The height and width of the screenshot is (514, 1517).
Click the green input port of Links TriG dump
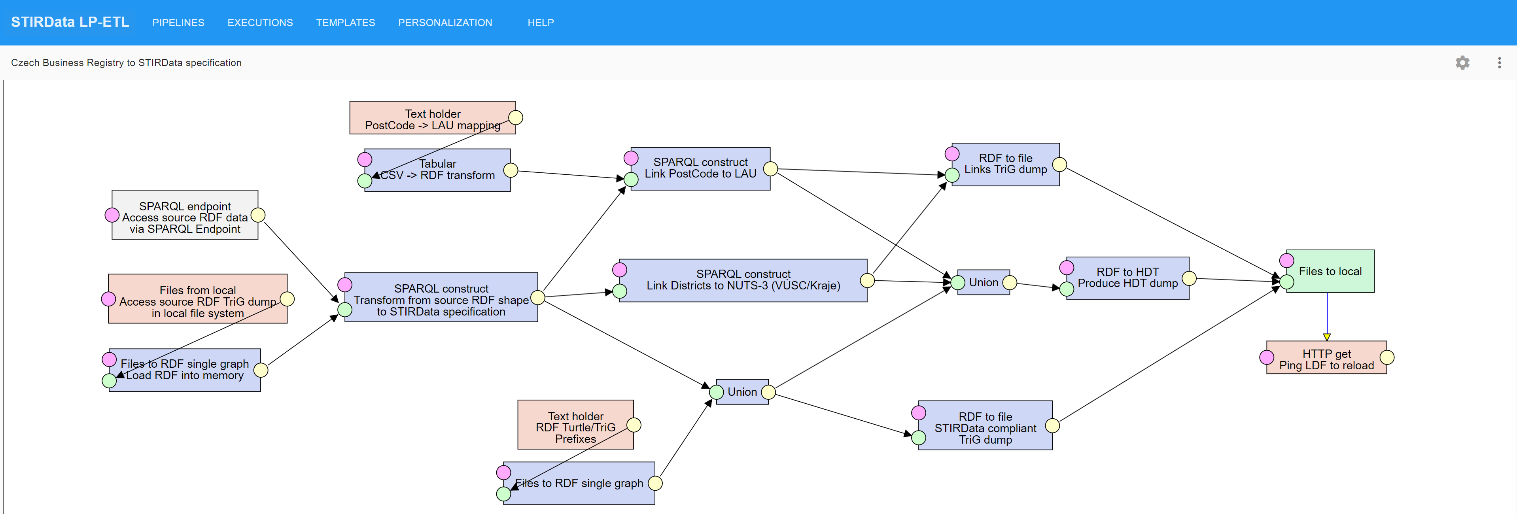point(952,175)
